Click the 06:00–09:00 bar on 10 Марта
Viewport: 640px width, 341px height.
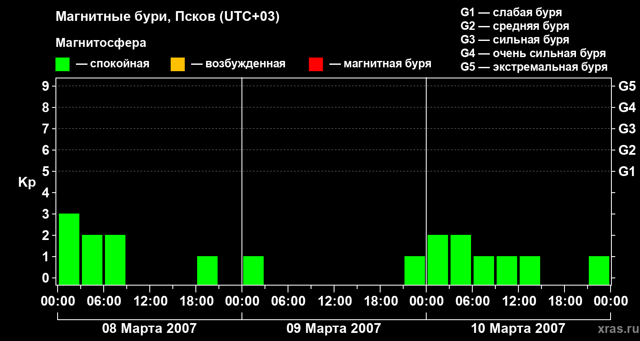pyautogui.click(x=484, y=270)
